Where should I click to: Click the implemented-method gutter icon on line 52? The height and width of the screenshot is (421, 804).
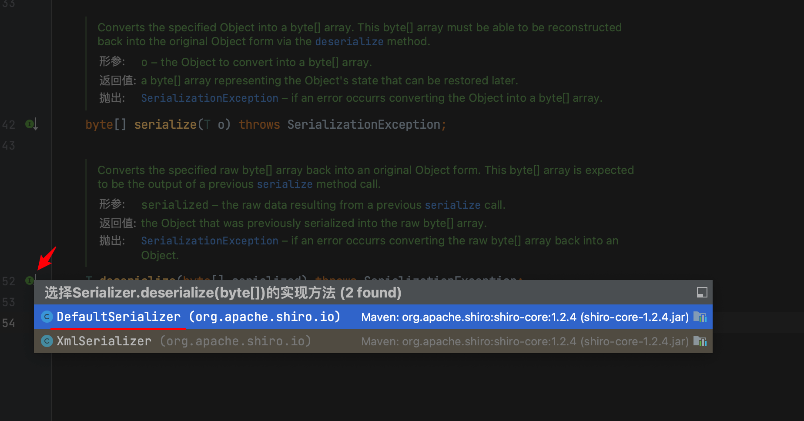[x=30, y=281]
